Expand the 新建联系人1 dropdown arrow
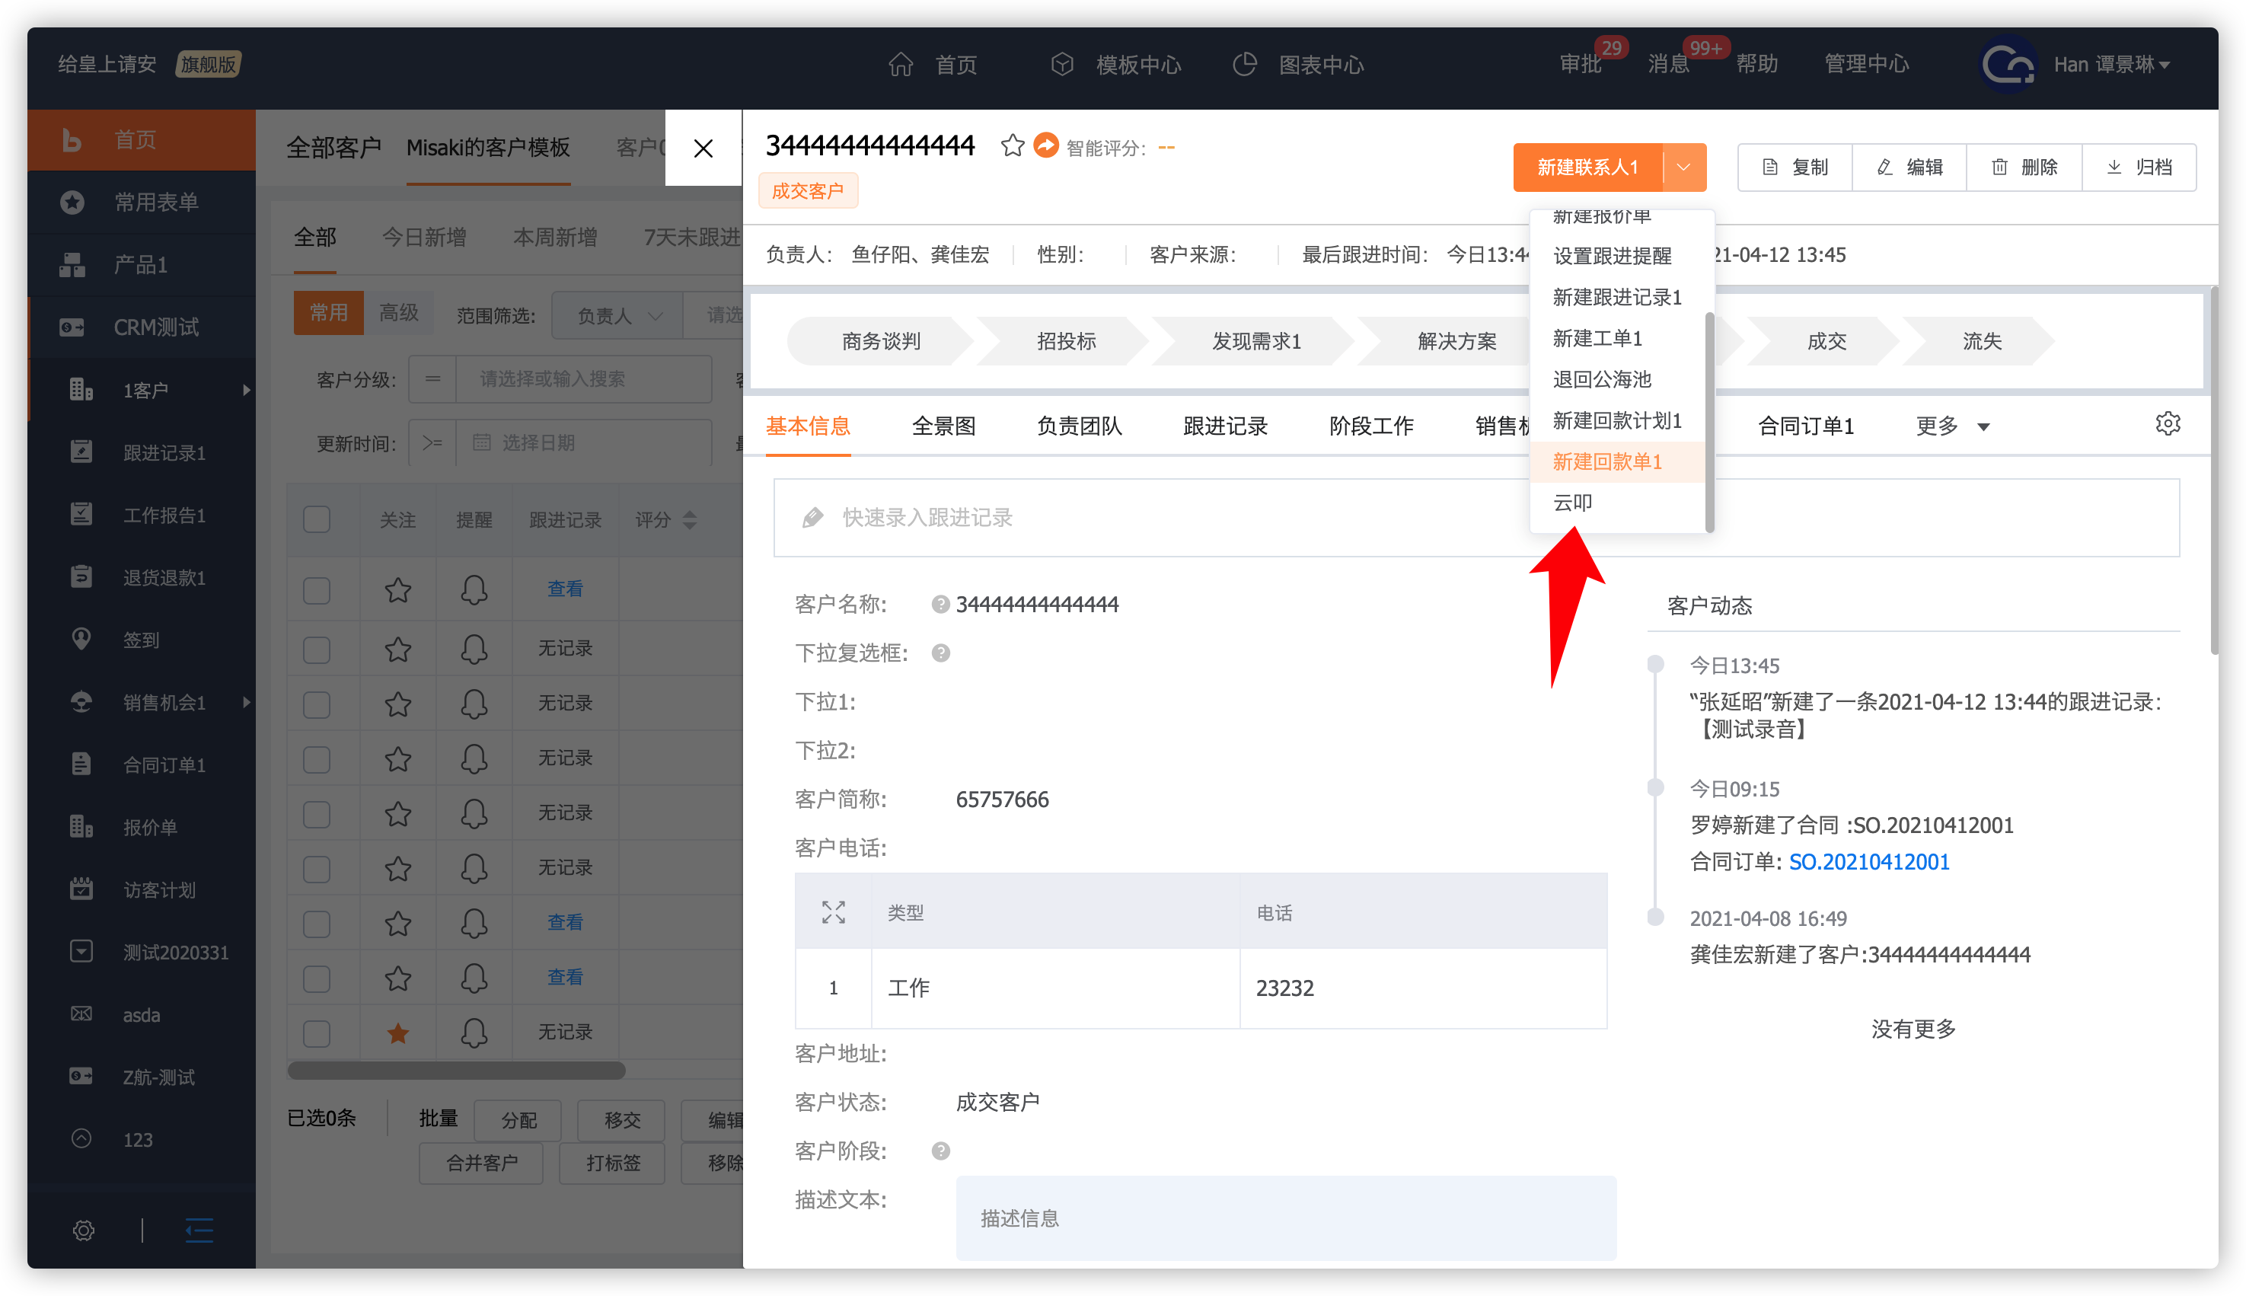 click(1683, 168)
